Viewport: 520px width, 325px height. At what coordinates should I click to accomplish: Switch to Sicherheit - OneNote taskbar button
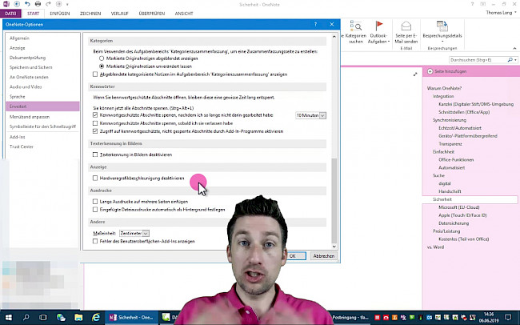coord(132,317)
